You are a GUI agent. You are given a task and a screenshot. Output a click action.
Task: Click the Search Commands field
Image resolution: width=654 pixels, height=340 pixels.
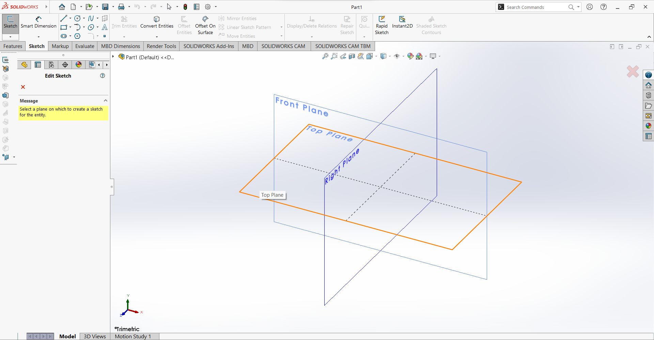pyautogui.click(x=535, y=7)
